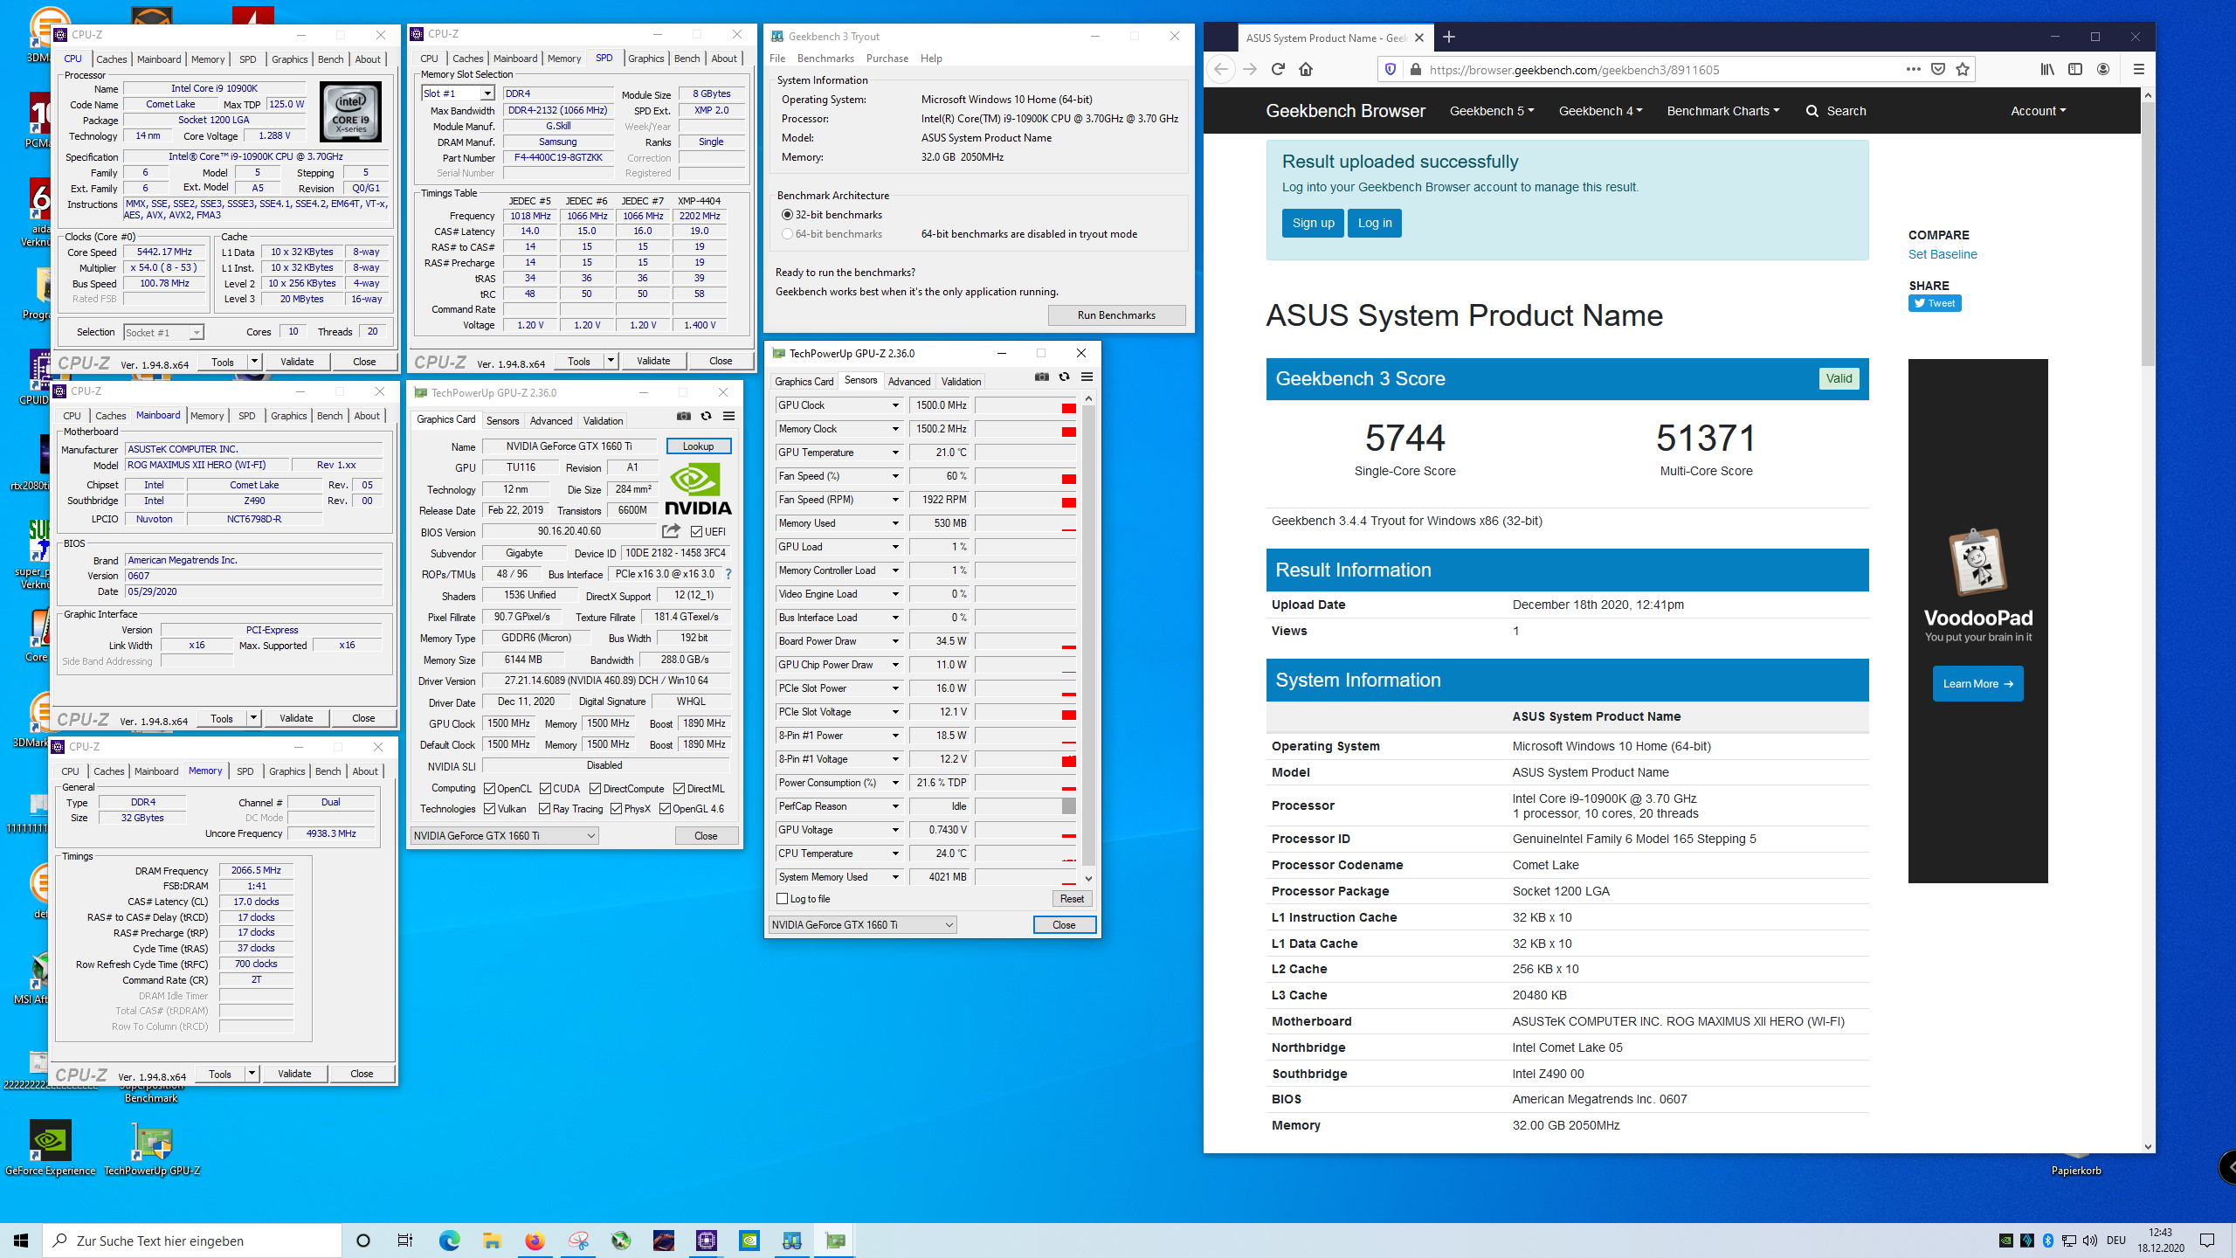The height and width of the screenshot is (1258, 2236).
Task: Expand the Board Power Draw sensor dropdown
Action: point(895,641)
